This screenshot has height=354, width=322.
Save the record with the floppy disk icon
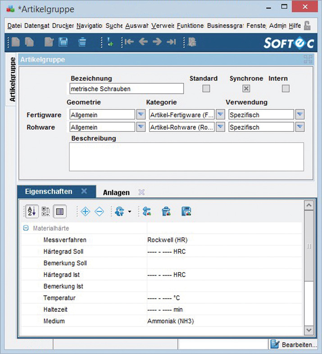click(x=63, y=42)
